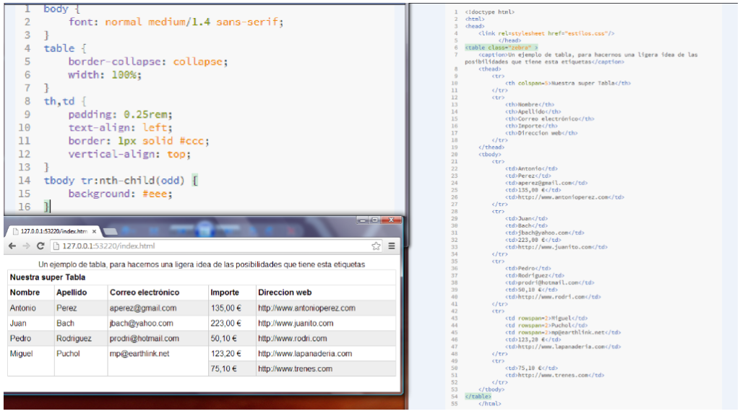Open the Chrome hamburger menu

392,246
